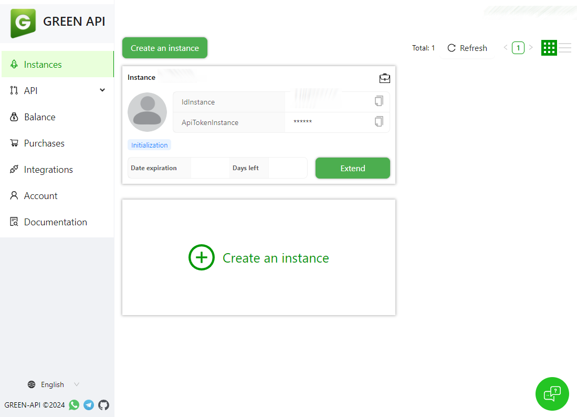This screenshot has width=577, height=417.
Task: Click the language dropdown arrow
Action: click(77, 384)
